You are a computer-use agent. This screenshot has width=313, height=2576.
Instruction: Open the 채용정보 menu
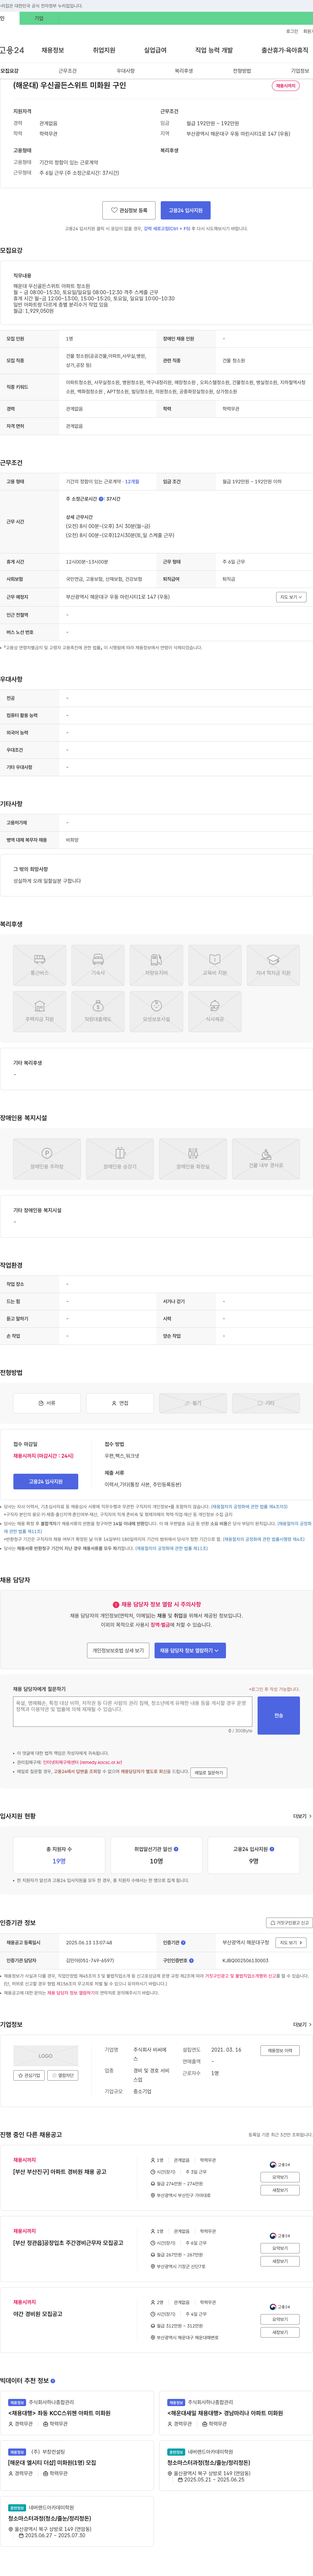pos(53,50)
